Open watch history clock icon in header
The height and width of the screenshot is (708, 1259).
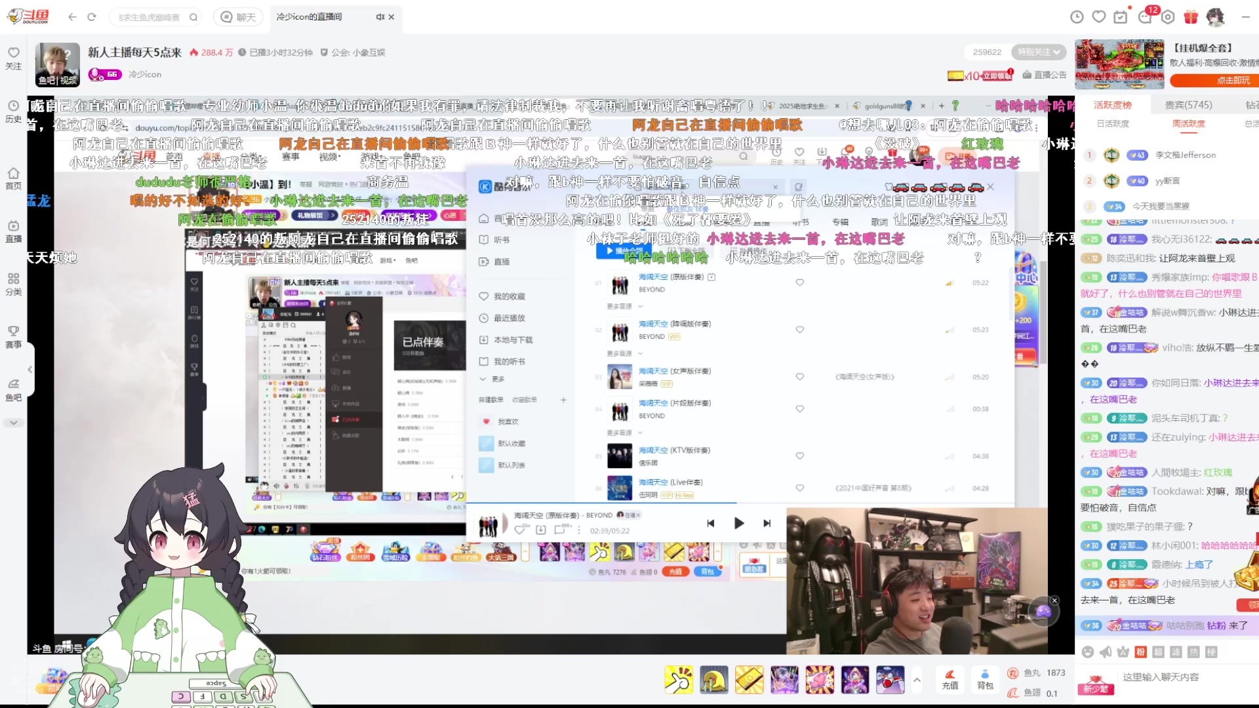1077,17
